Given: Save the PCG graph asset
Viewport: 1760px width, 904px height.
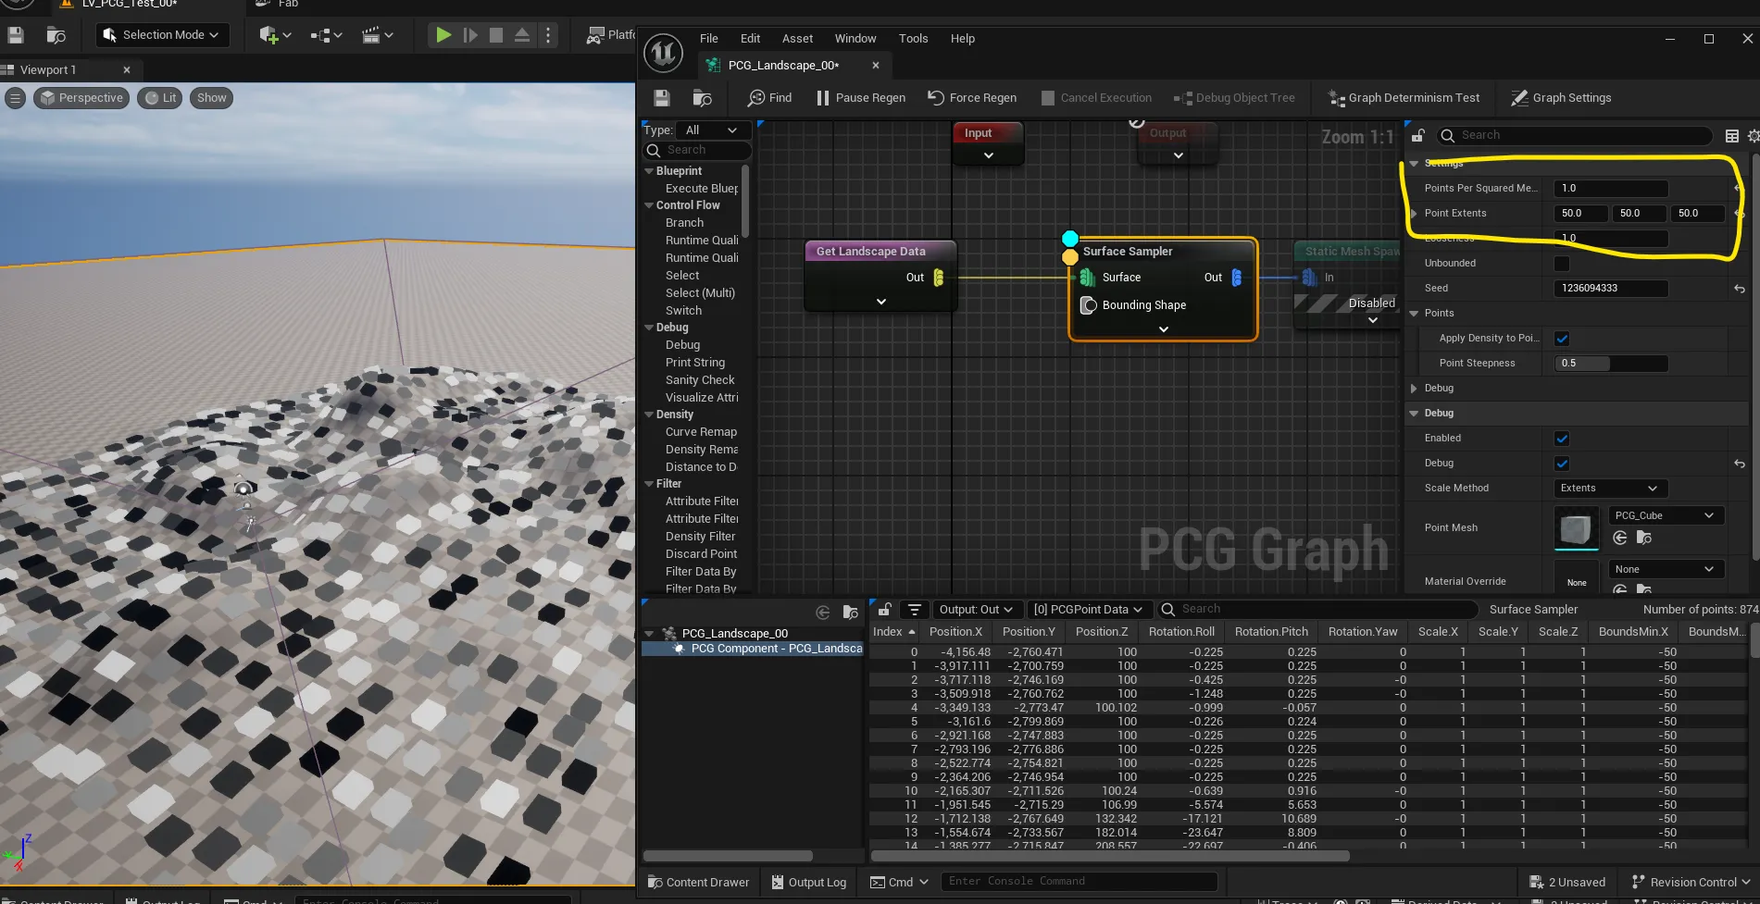Looking at the screenshot, I should (x=661, y=98).
